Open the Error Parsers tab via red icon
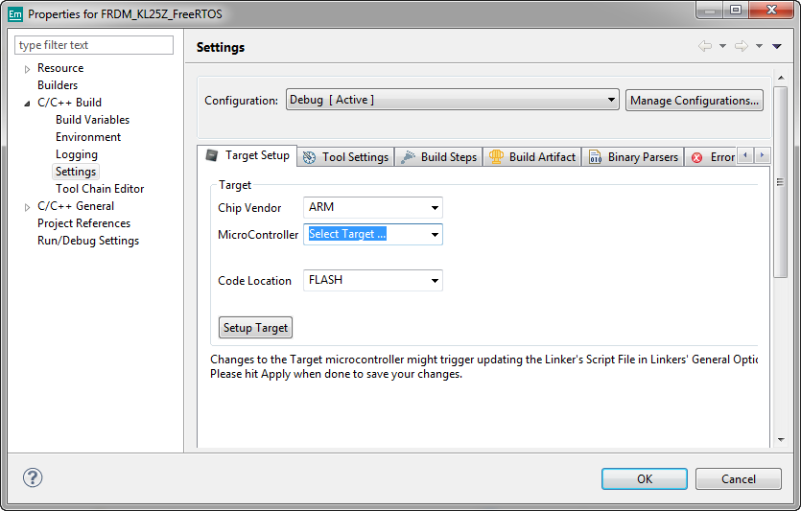Screen dimensions: 801x511 (x=696, y=157)
